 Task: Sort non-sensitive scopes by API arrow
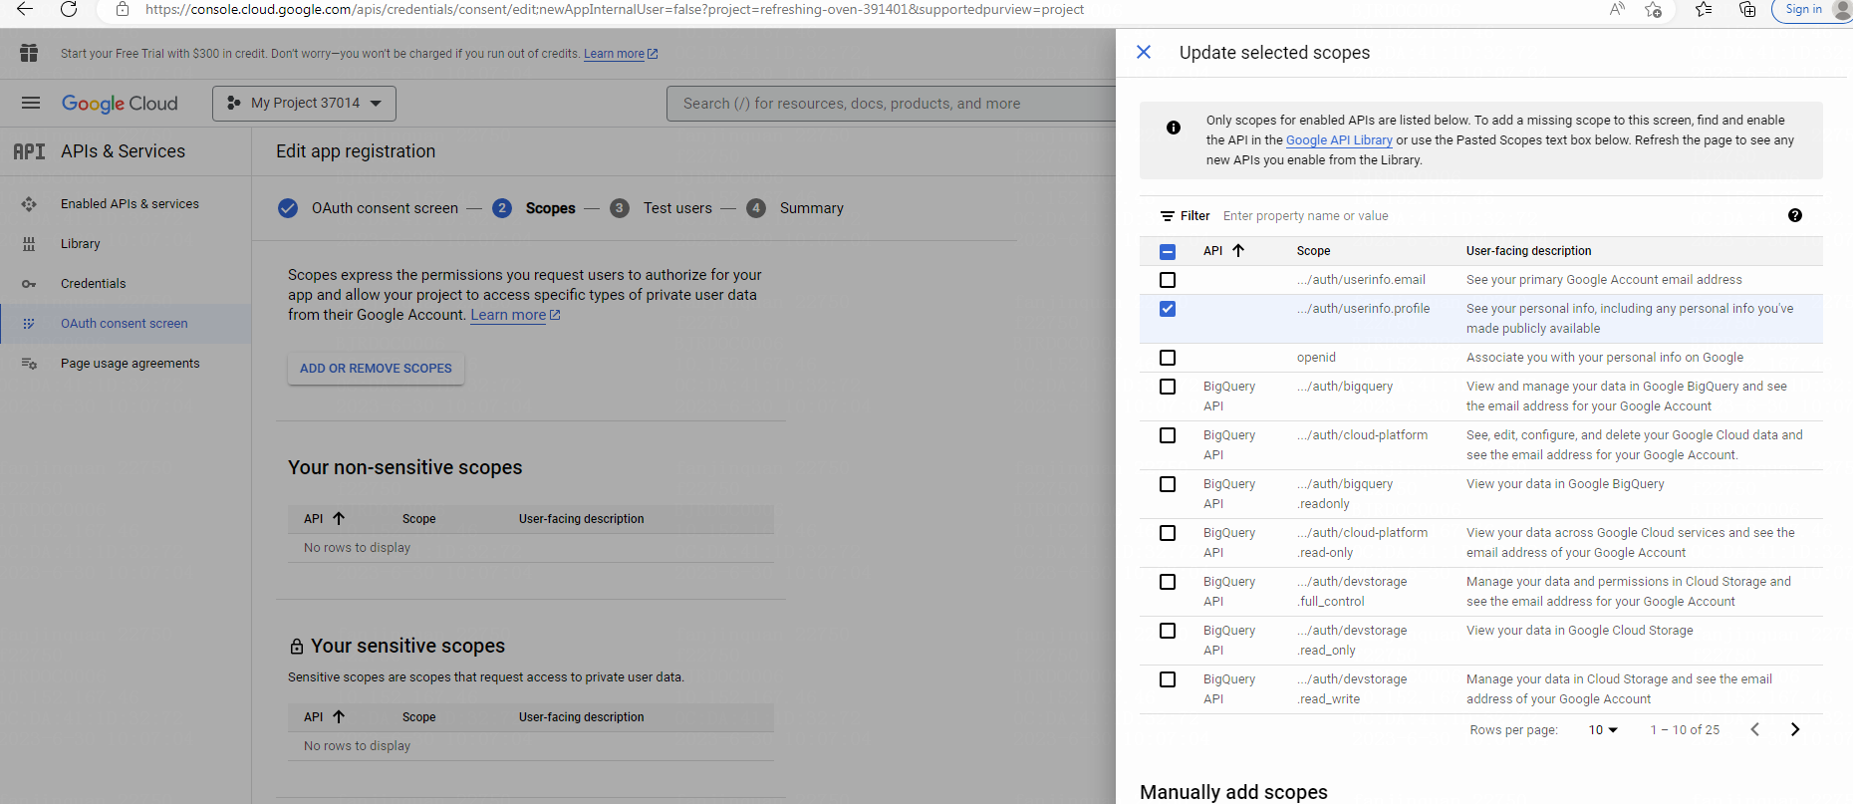(x=339, y=518)
